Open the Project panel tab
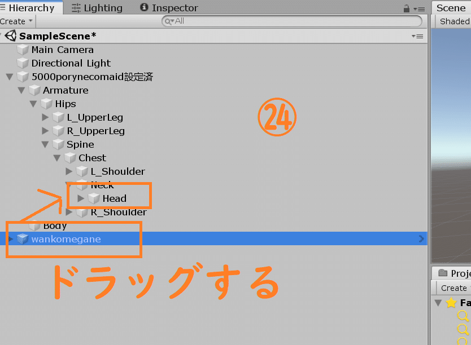 453,273
